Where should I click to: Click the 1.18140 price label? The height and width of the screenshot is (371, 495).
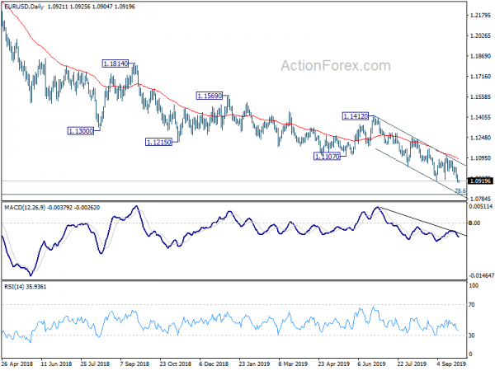point(115,63)
